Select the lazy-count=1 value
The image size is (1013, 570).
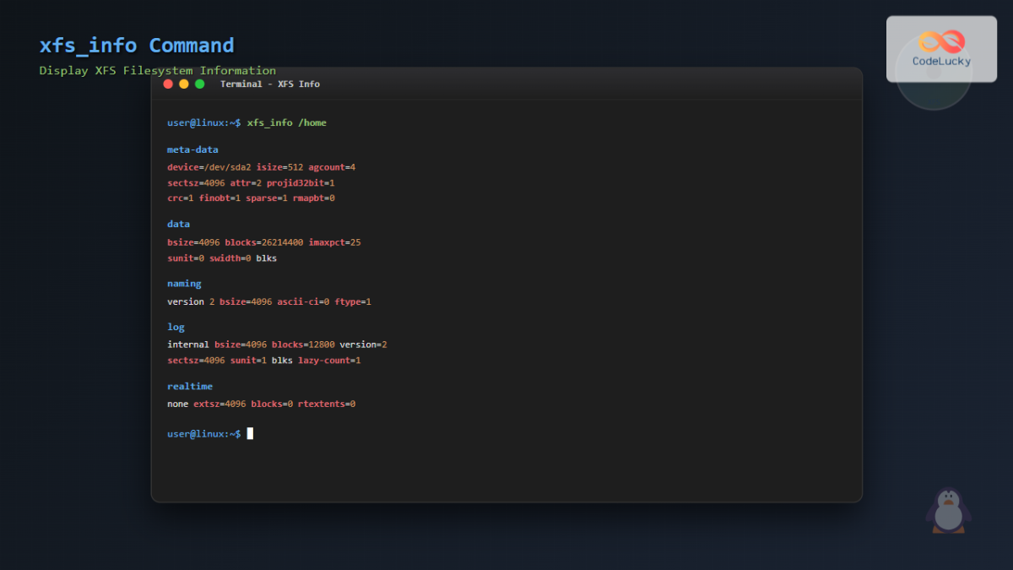tap(330, 360)
